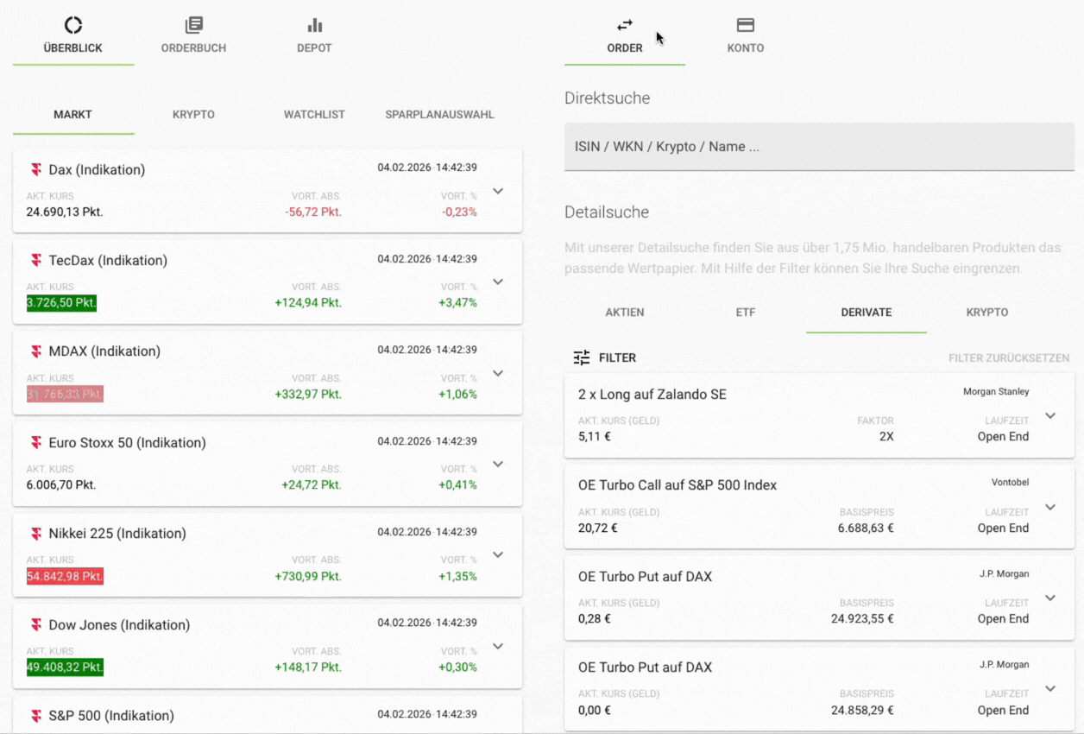Click the ISIN / WKN Direktsuche search field
This screenshot has width=1084, height=734.
click(x=819, y=147)
